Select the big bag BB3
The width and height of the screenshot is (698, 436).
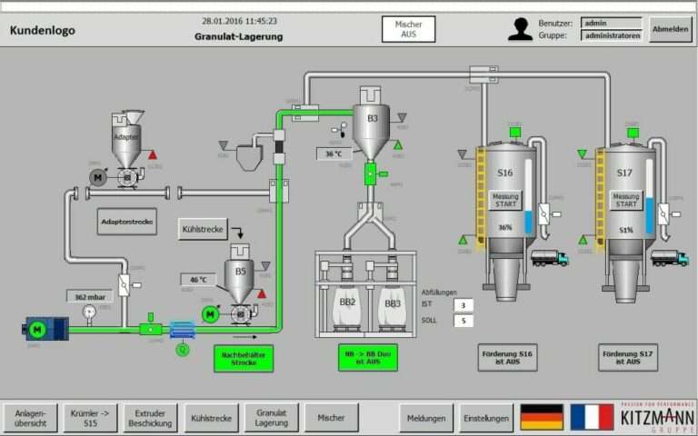click(393, 308)
